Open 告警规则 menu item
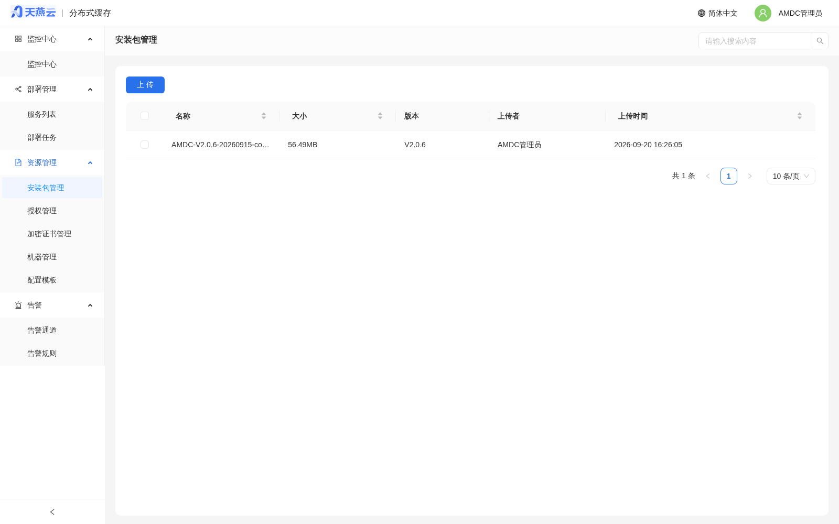This screenshot has width=839, height=524. 52,353
